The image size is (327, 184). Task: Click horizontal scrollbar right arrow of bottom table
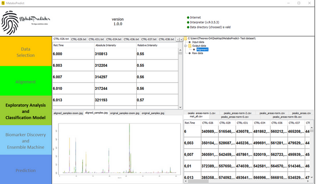pyautogui.click(x=308, y=181)
